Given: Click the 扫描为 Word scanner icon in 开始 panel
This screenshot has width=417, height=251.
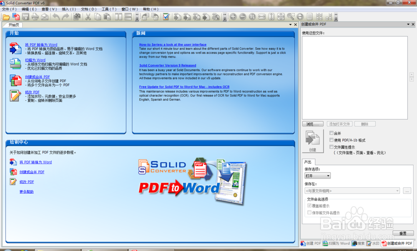Looking at the screenshot, I should pyautogui.click(x=15, y=64).
